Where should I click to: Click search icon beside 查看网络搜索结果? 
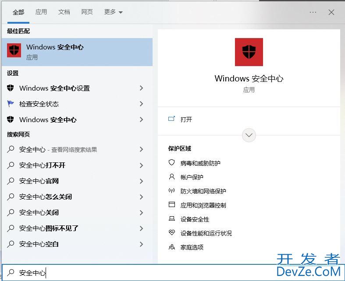click(11, 149)
